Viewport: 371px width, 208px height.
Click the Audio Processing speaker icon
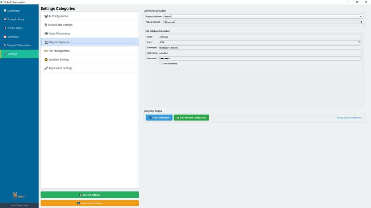pyautogui.click(x=46, y=34)
